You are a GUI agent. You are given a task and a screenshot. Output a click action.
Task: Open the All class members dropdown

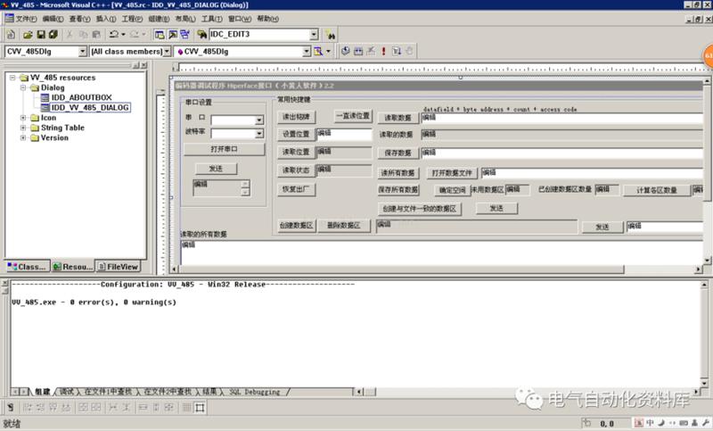click(167, 52)
